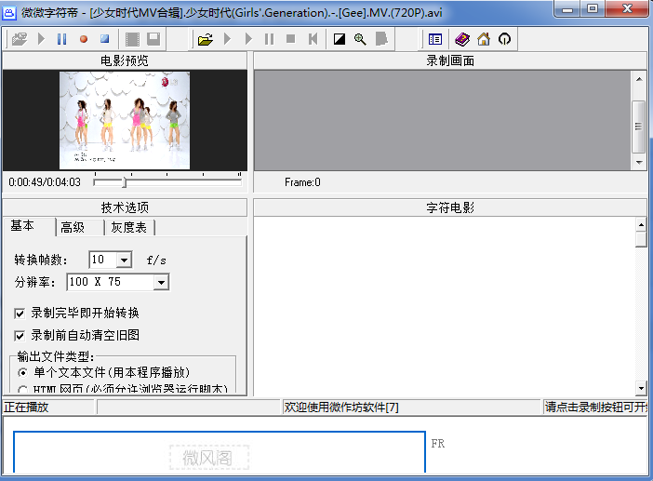
Task: Switch to the 灰度表 tab
Action: (x=128, y=228)
